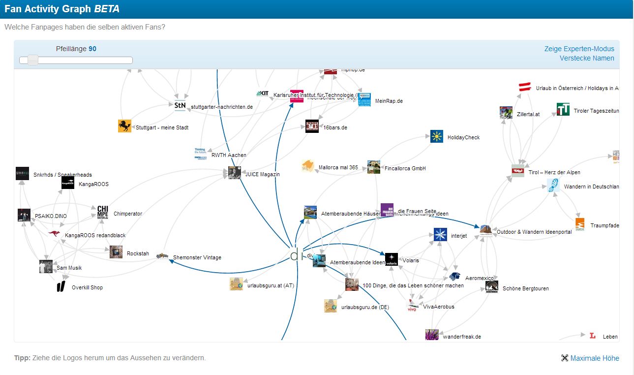Image resolution: width=634 pixels, height=375 pixels.
Task: Select the Atemberaubende Ideen node icon
Action: [319, 261]
